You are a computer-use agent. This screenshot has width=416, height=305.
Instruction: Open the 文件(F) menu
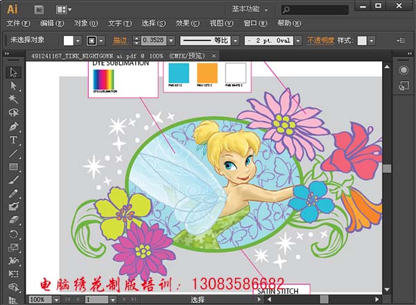pos(18,24)
